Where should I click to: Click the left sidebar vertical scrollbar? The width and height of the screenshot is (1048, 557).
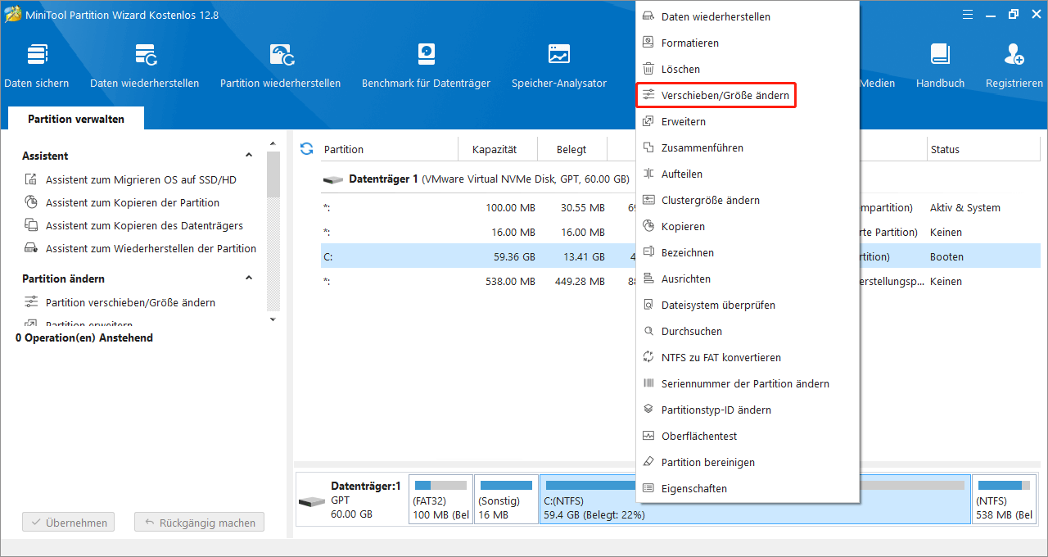[273, 229]
